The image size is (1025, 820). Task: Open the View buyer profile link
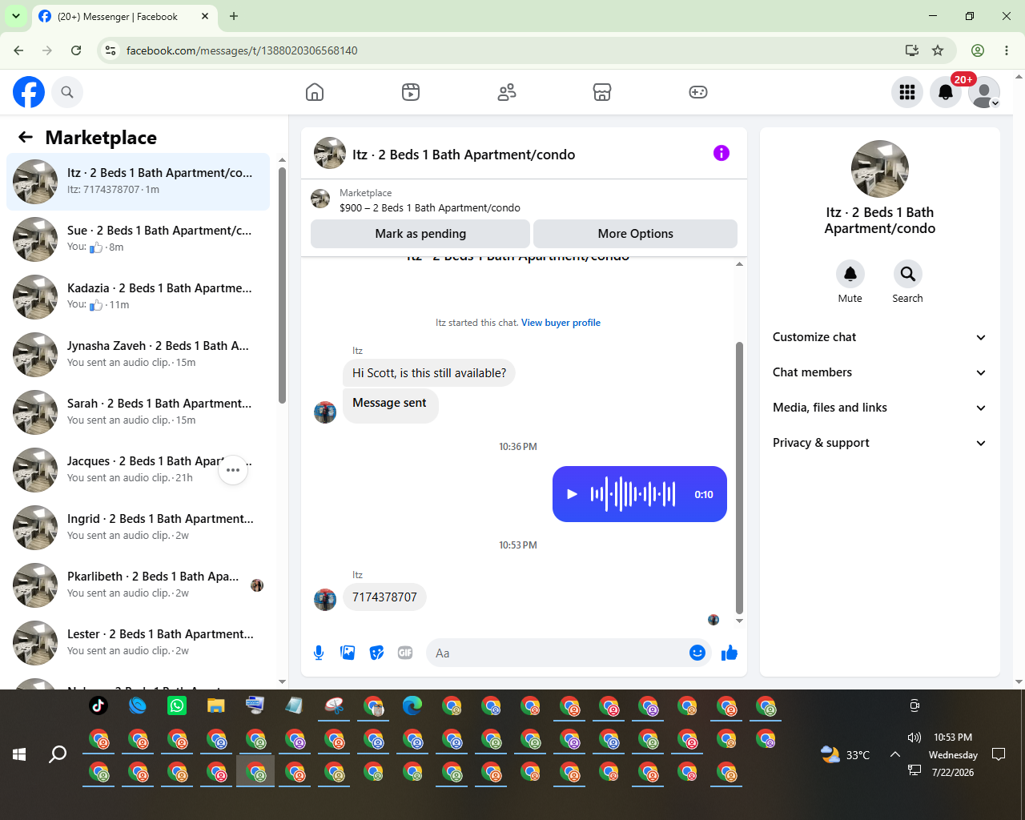pos(561,323)
